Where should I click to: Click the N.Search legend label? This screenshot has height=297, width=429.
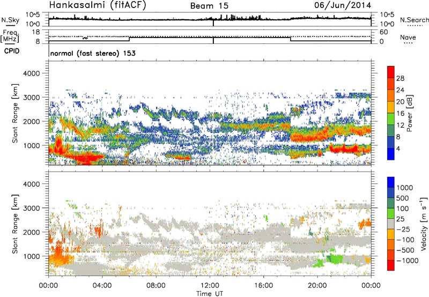[415, 20]
